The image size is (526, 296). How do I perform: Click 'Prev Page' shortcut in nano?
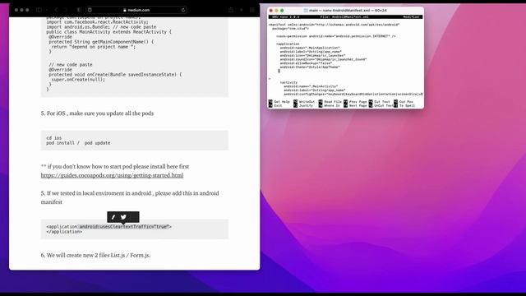coord(355,102)
